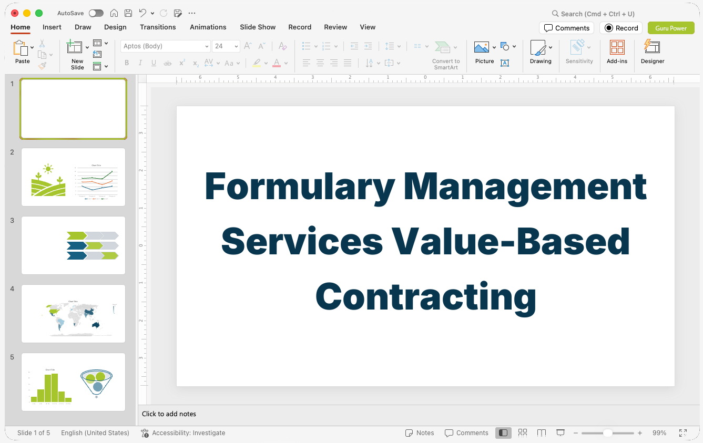Image resolution: width=703 pixels, height=443 pixels.
Task: Justify the paragraph text
Action: (348, 63)
